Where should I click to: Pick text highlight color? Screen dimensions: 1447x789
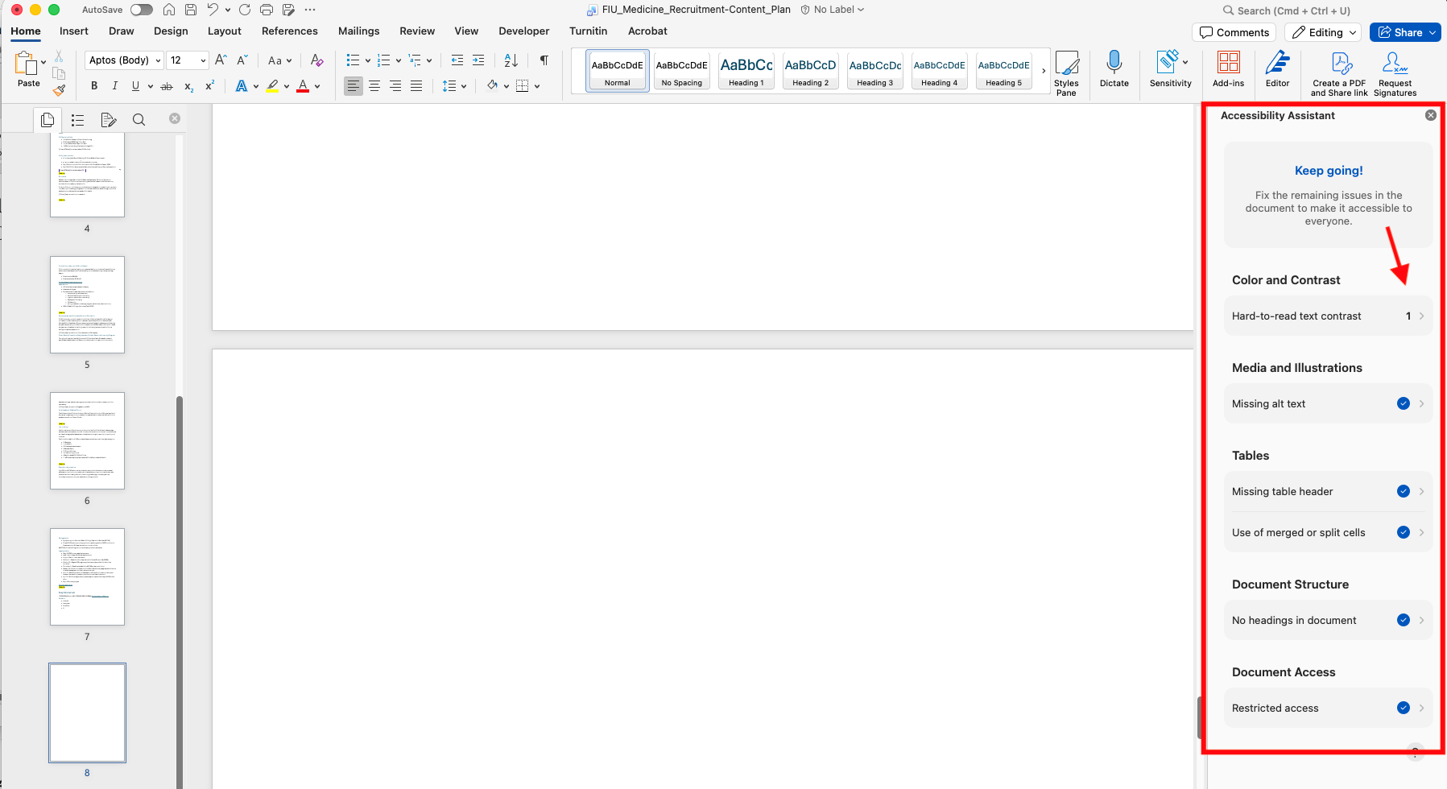coord(272,86)
